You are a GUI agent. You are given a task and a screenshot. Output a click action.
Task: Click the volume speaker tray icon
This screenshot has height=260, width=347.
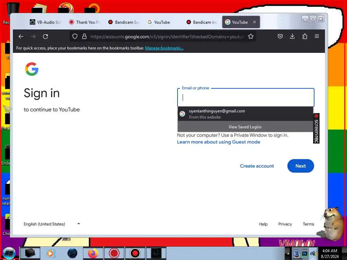pyautogui.click(x=313, y=254)
